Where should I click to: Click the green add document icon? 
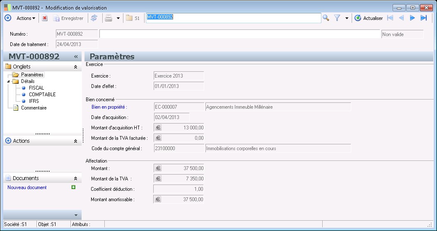[73, 187]
